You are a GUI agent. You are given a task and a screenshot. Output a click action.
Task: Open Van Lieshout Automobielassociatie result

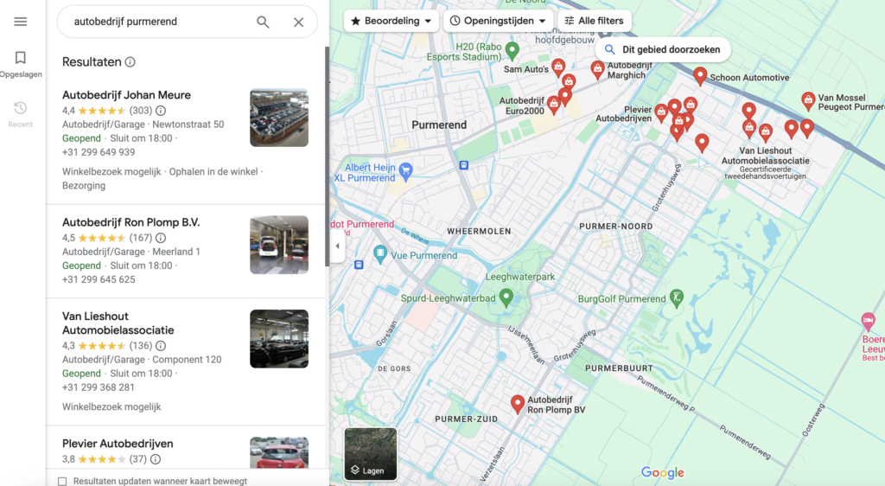[x=185, y=361]
